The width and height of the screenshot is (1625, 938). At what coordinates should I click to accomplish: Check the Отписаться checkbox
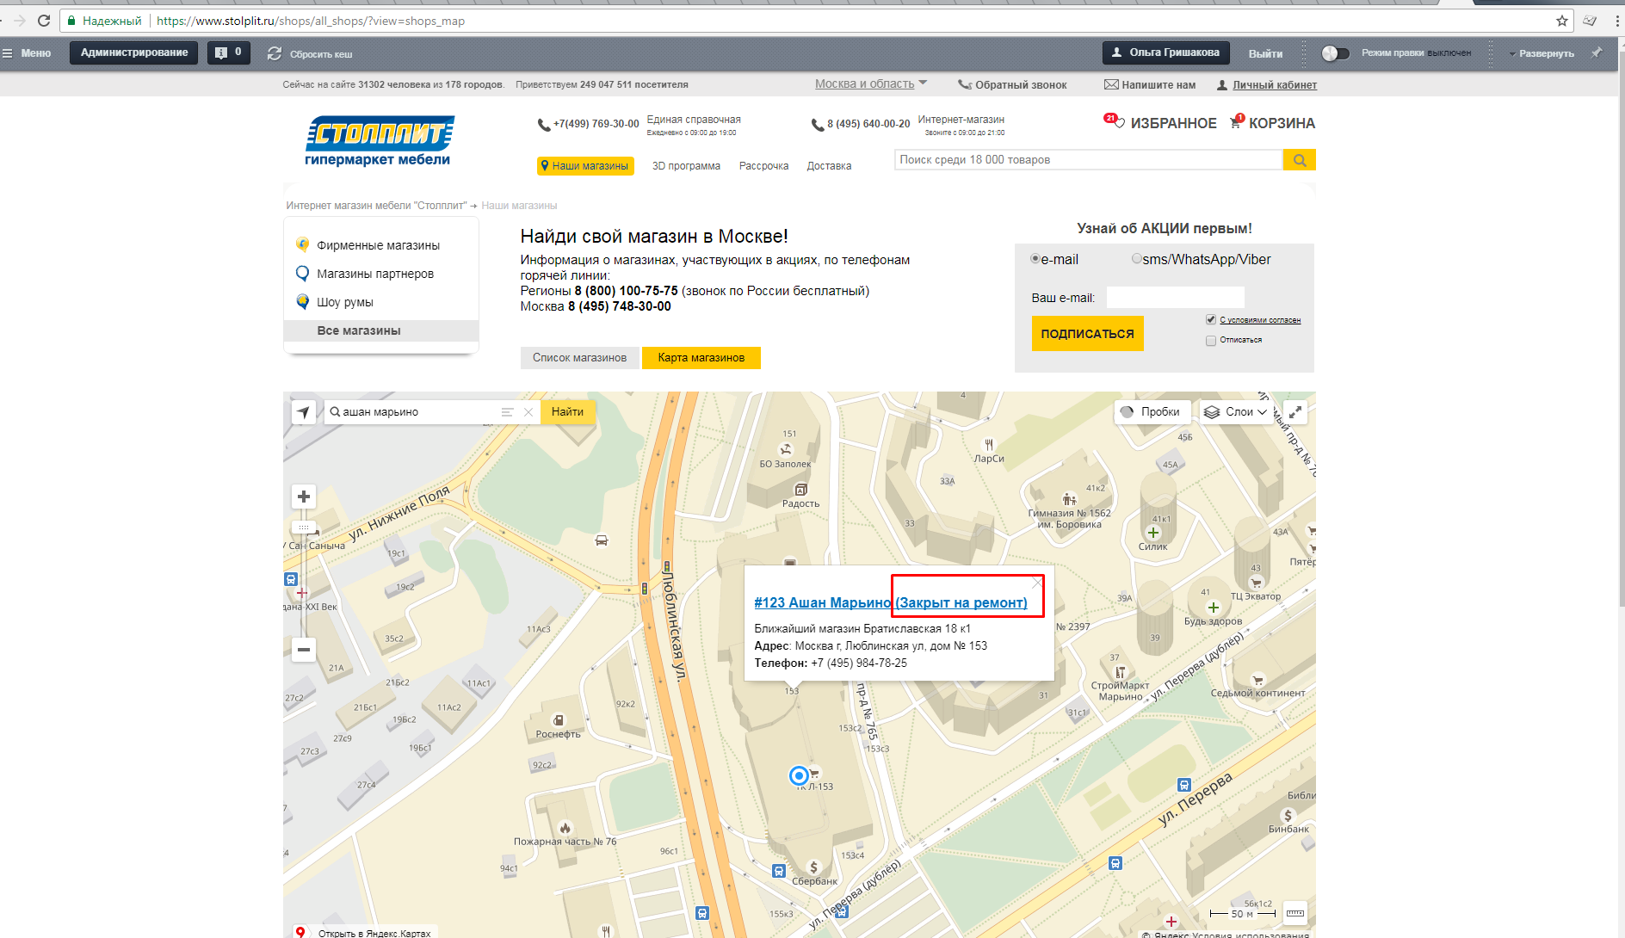tap(1211, 341)
